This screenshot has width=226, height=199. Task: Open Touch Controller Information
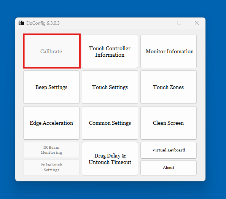click(x=110, y=51)
